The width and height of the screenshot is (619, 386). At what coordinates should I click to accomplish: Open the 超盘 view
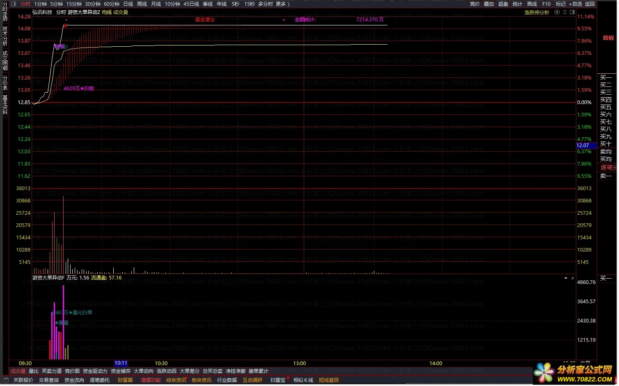pyautogui.click(x=503, y=4)
